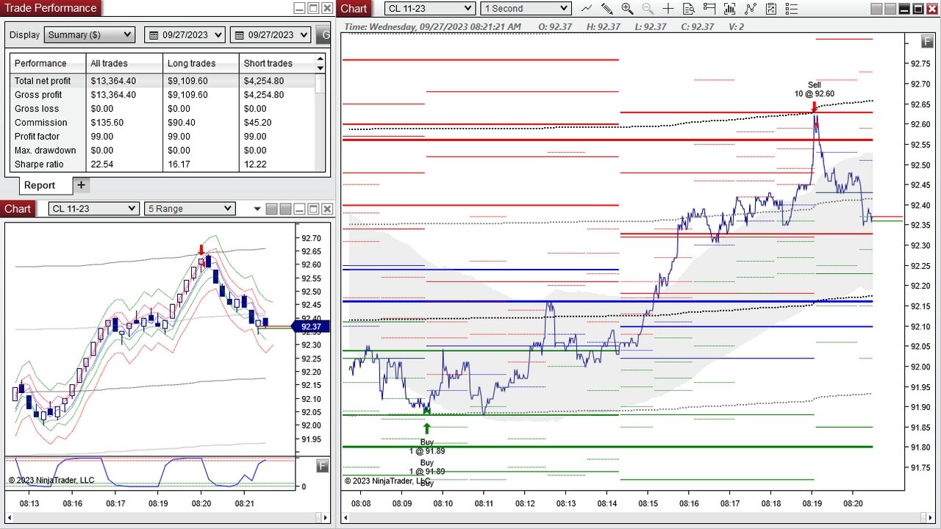This screenshot has height=529, width=941.
Task: Click the 92.37 price marker on small chart
Action: 311,327
